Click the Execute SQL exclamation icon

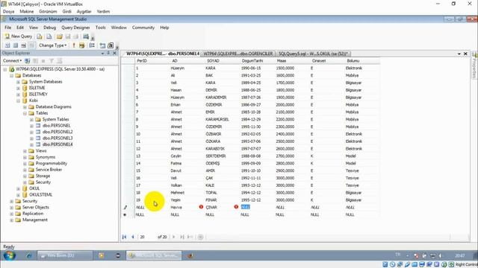pyautogui.click(x=74, y=45)
